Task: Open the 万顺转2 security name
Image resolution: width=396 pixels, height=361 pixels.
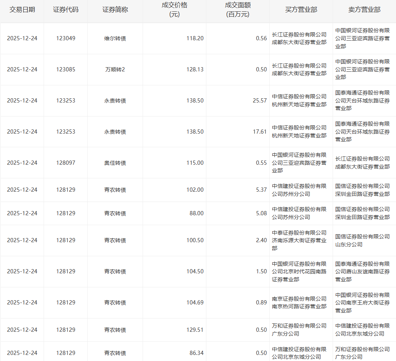Action: click(x=115, y=69)
